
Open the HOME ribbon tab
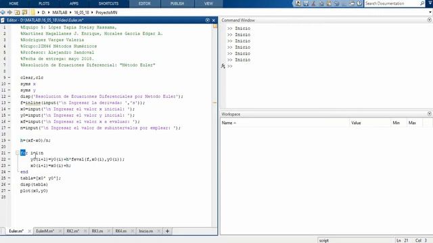click(14, 3)
